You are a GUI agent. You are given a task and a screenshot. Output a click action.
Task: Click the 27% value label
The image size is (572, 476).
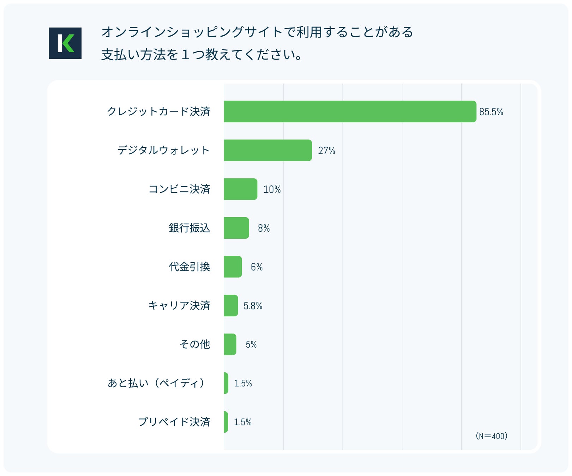[x=326, y=151]
